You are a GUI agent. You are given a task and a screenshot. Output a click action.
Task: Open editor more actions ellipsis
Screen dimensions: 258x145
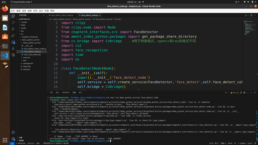coord(255,15)
